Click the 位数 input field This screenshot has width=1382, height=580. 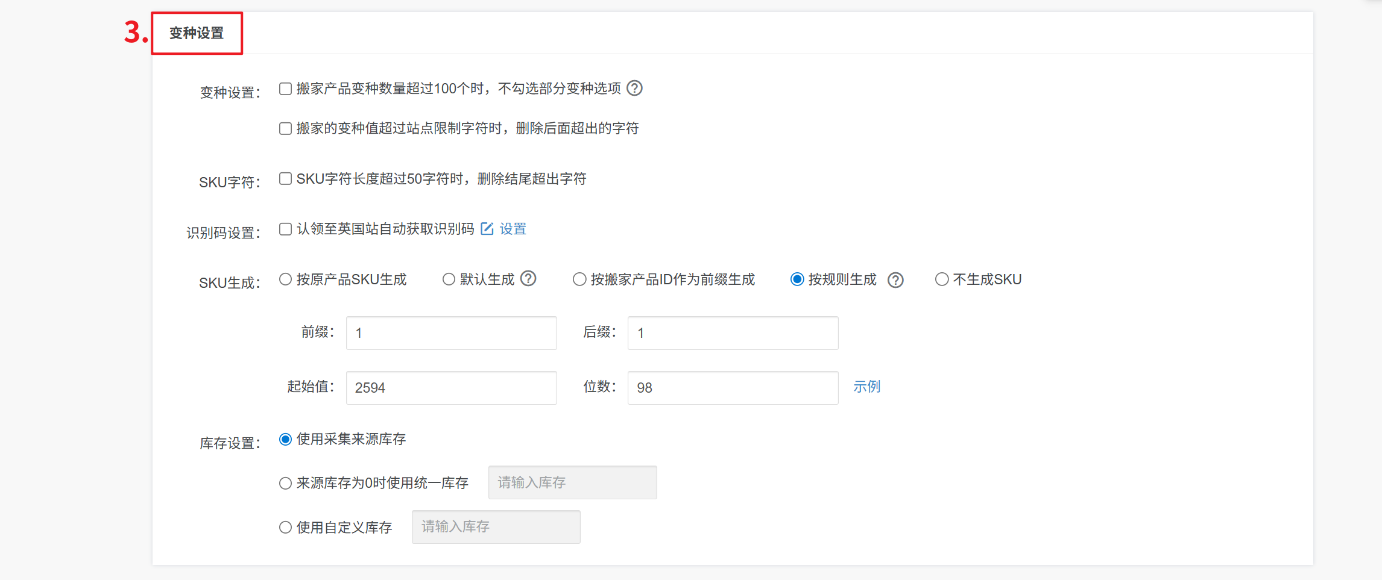click(733, 388)
